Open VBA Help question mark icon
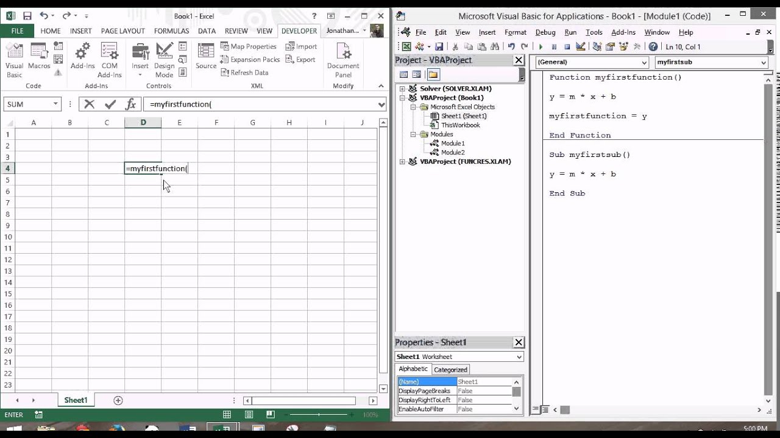The image size is (780, 438). (x=653, y=47)
